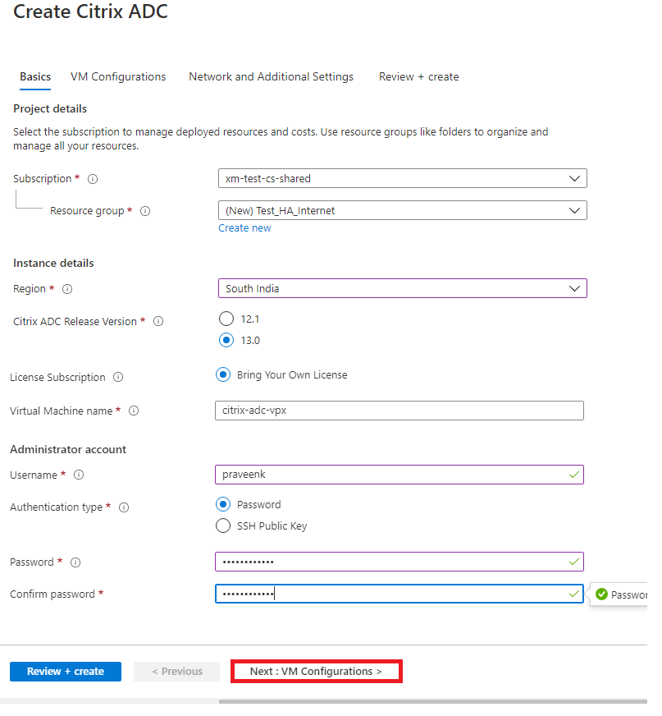Select SSH Public Key authentication
This screenshot has height=716, width=662.
click(223, 526)
